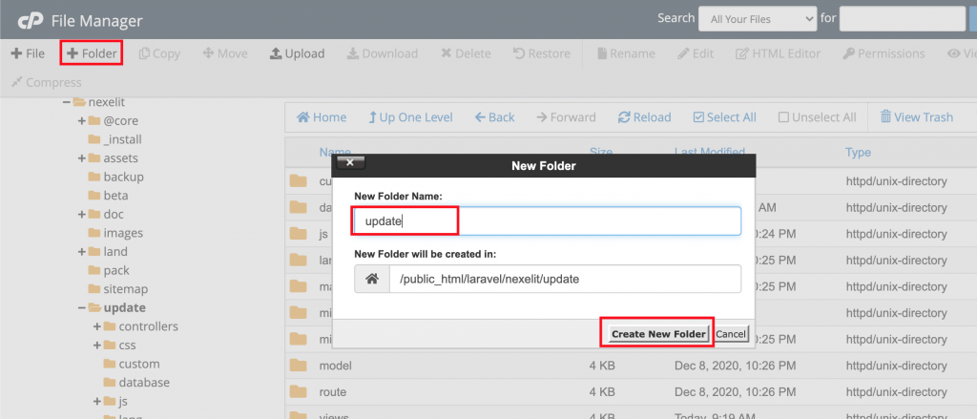Click the Compress toolbar item
Viewport: 977px width, 419px height.
(x=46, y=82)
